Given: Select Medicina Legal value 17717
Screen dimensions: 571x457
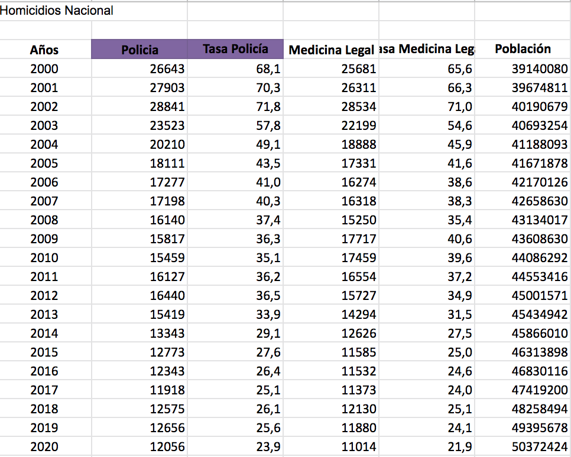Looking at the screenshot, I should pyautogui.click(x=332, y=239).
